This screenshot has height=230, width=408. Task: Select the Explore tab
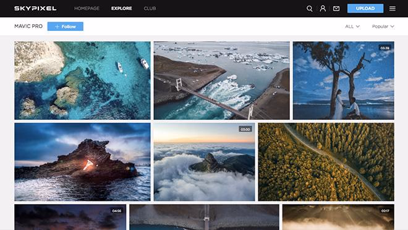(x=122, y=8)
